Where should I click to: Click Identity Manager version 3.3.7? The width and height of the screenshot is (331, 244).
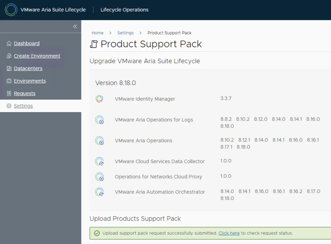[226, 98]
